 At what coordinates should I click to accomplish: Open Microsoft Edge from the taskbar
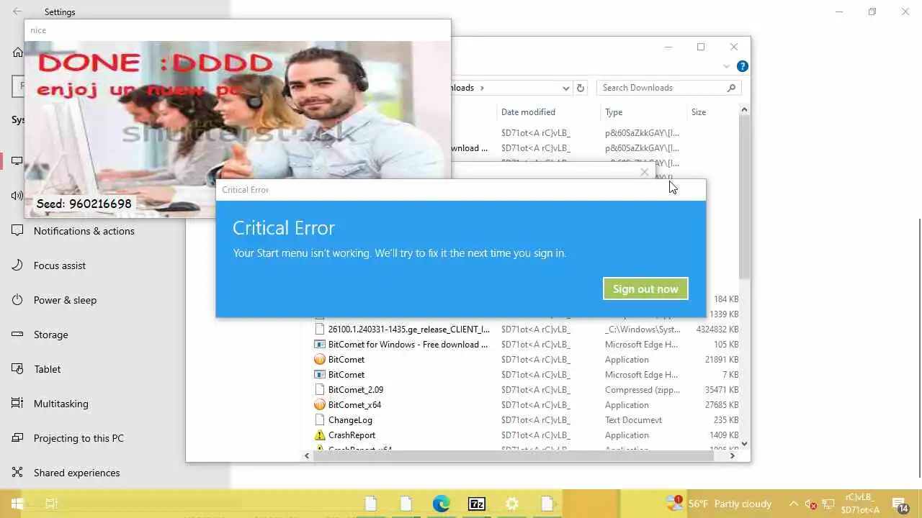pyautogui.click(x=441, y=504)
